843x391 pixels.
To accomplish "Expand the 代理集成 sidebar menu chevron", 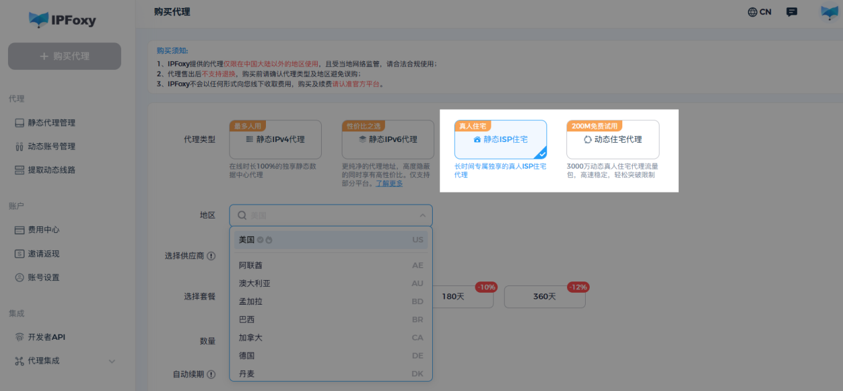I will pos(112,361).
